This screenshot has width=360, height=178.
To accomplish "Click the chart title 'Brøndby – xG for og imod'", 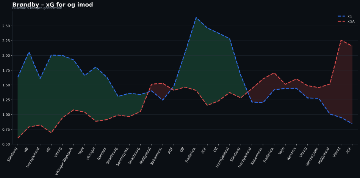I will click(52, 5).
